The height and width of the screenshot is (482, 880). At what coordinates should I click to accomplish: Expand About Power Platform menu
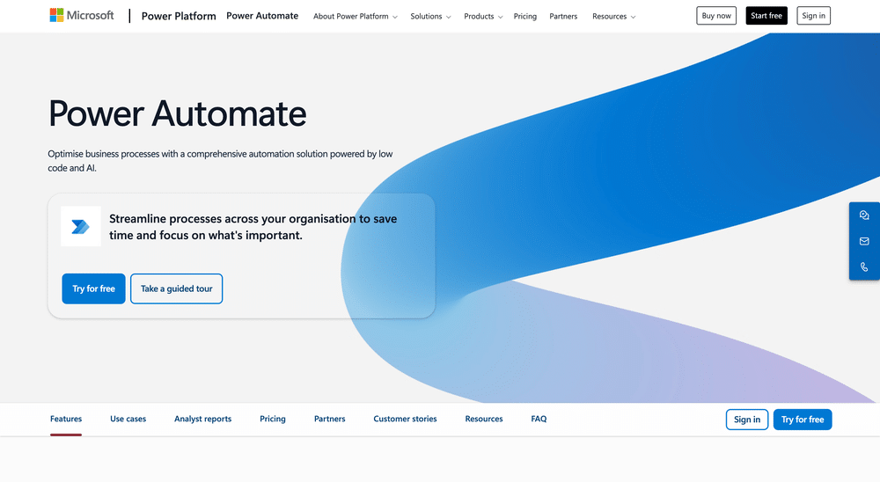(356, 17)
